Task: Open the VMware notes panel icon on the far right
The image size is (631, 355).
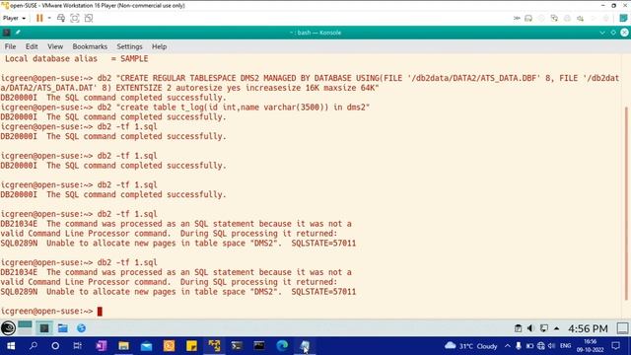Action: [x=623, y=18]
